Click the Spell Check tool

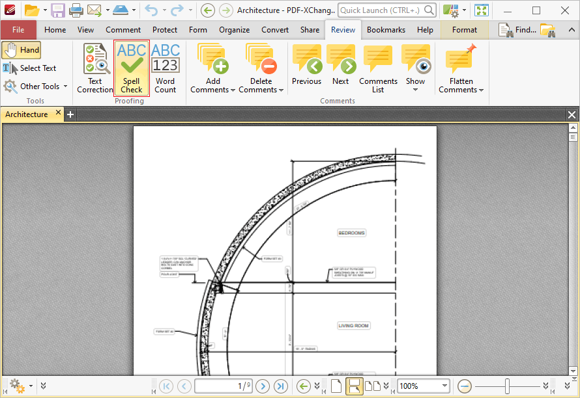click(x=131, y=68)
